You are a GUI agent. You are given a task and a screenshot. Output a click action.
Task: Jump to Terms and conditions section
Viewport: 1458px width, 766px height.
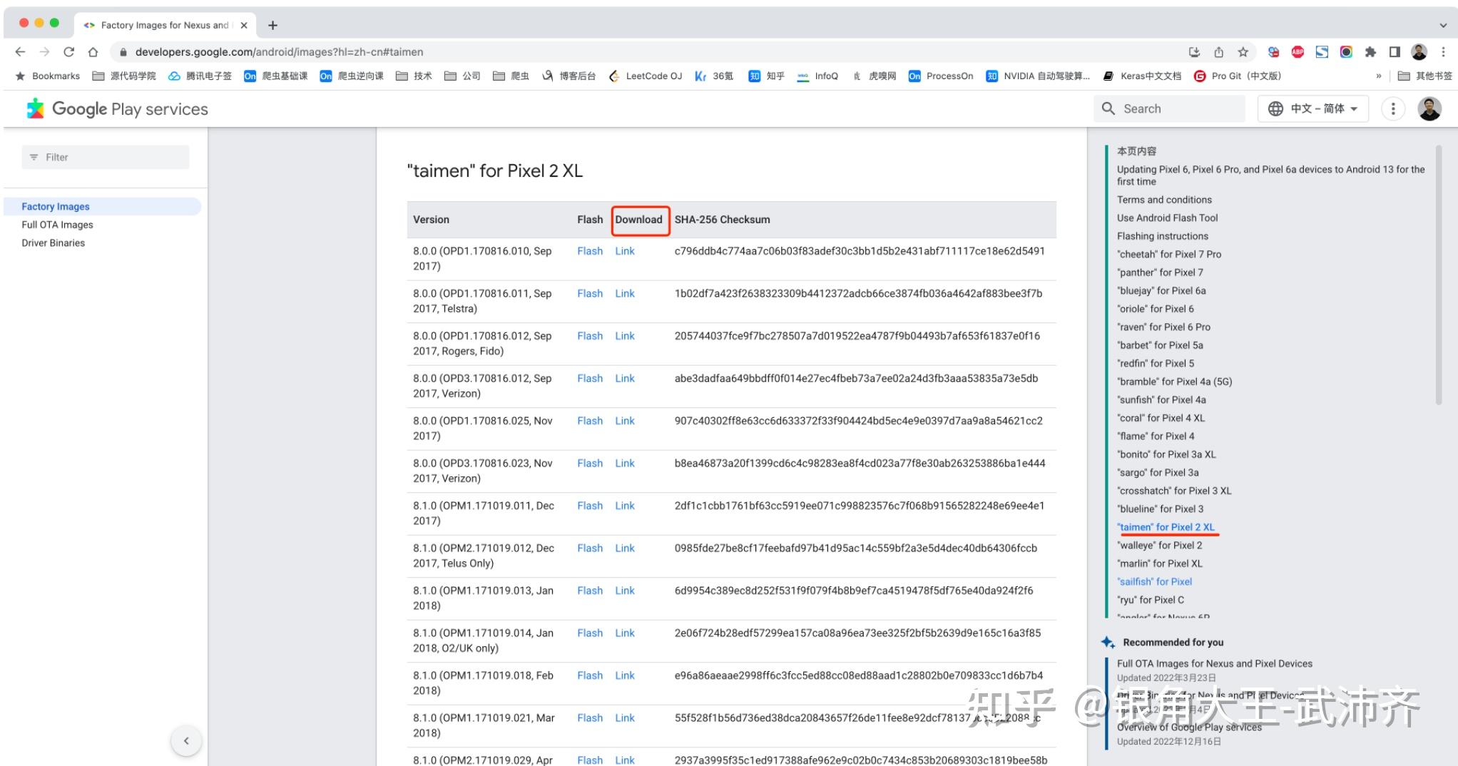(x=1164, y=200)
